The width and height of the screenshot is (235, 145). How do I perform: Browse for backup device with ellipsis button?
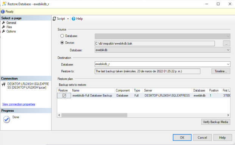[226, 44]
